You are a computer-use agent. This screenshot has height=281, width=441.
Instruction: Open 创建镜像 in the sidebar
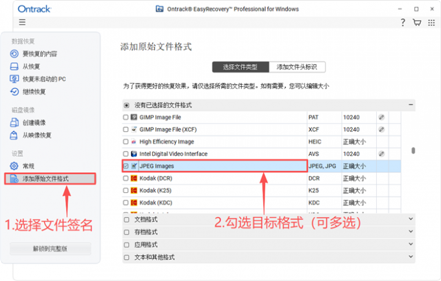coord(34,122)
